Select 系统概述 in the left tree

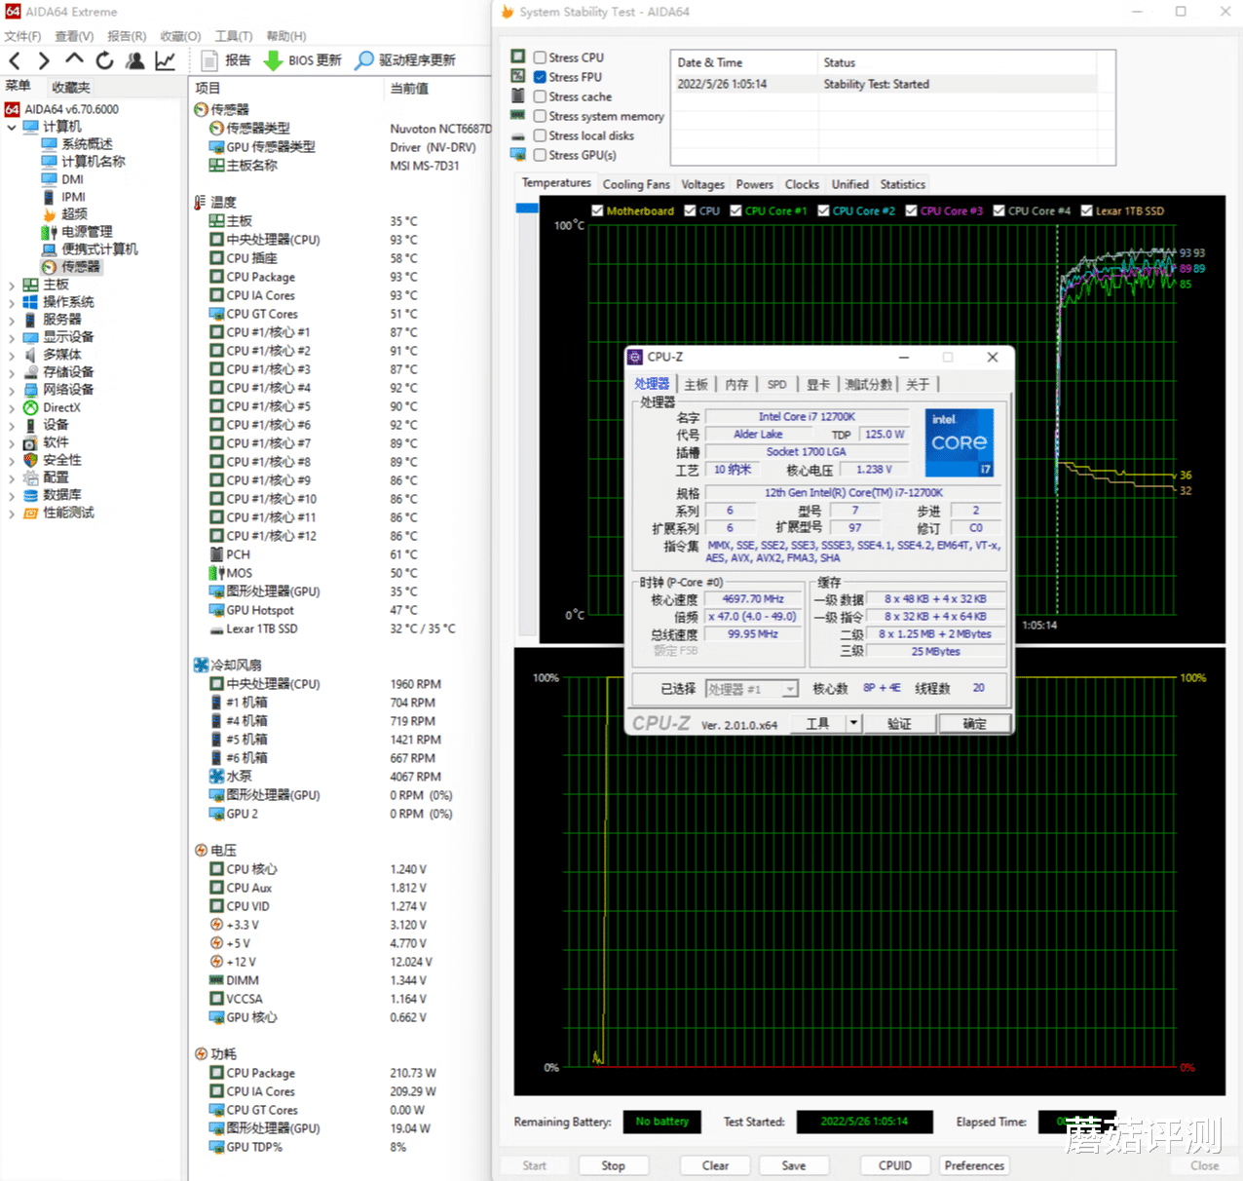pyautogui.click(x=87, y=144)
